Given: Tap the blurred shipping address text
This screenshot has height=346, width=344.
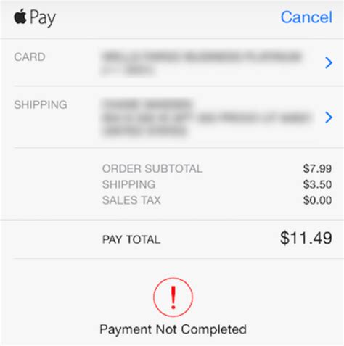Looking at the screenshot, I should 206,118.
